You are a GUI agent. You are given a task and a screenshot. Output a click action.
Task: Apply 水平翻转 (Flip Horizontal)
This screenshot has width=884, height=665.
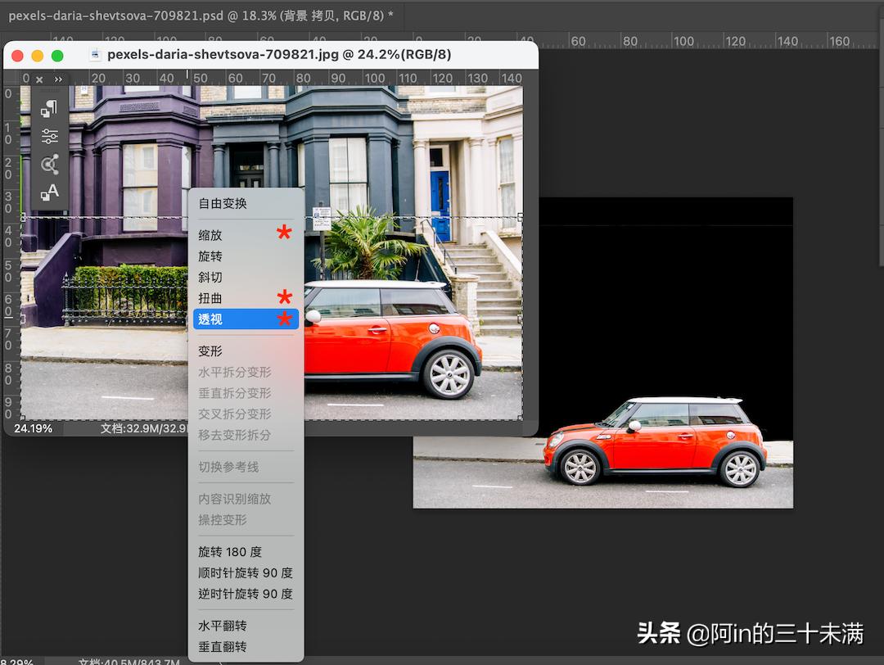click(222, 626)
